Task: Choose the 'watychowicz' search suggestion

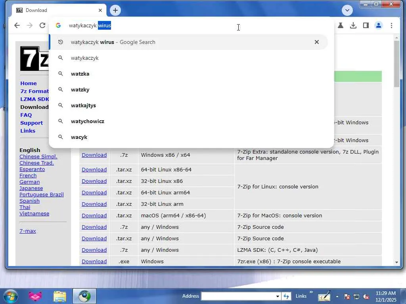Action: tap(188, 121)
